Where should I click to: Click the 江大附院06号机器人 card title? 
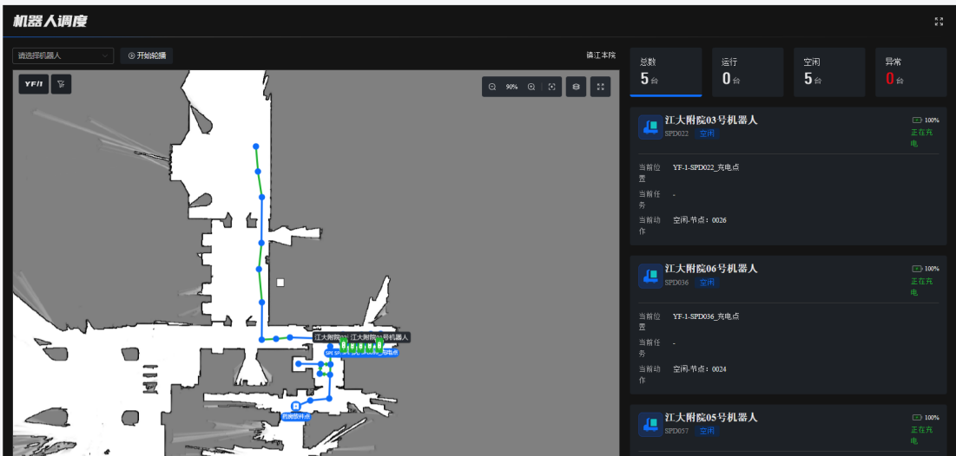click(x=711, y=269)
